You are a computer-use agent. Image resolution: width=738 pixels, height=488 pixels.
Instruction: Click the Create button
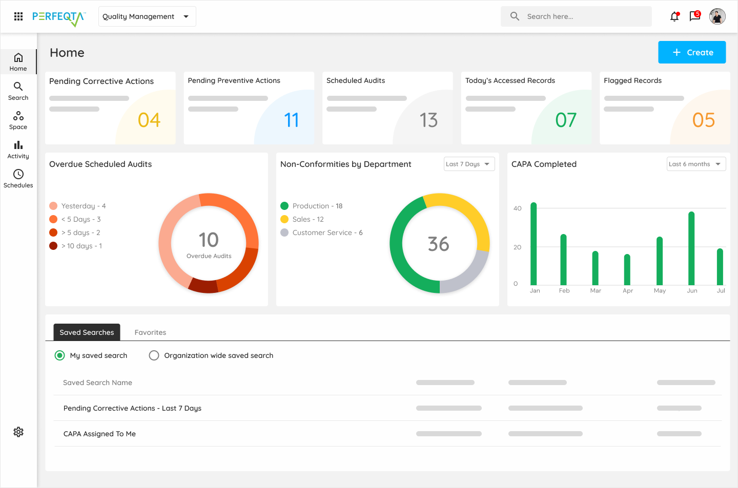point(692,52)
